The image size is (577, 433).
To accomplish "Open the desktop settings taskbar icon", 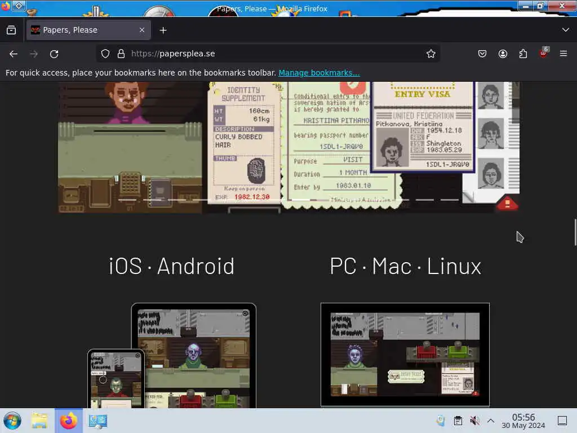I will point(97,421).
